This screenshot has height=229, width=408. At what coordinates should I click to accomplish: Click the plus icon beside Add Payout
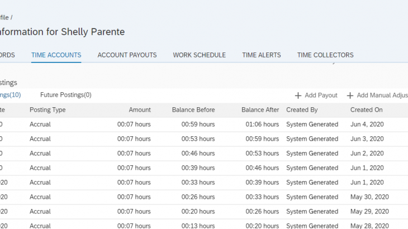pyautogui.click(x=298, y=96)
